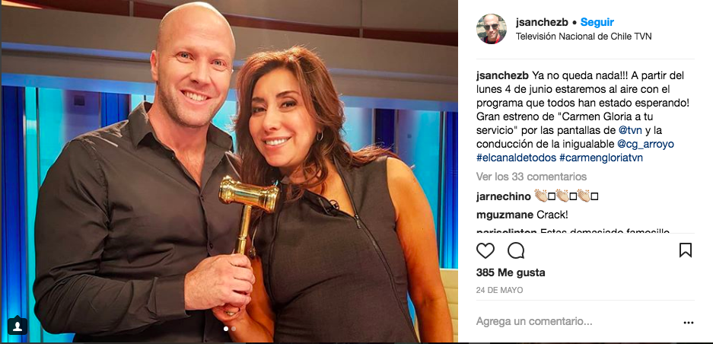Open hashtag #elcanaldetodos
The height and width of the screenshot is (344, 713).
pos(516,158)
